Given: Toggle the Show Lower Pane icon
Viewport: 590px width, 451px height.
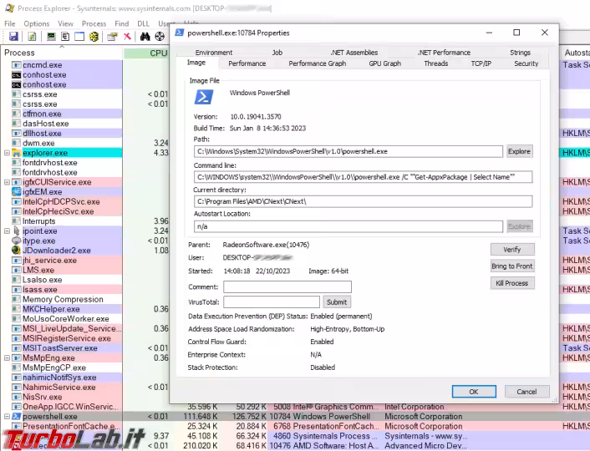Looking at the screenshot, I should [x=79, y=37].
